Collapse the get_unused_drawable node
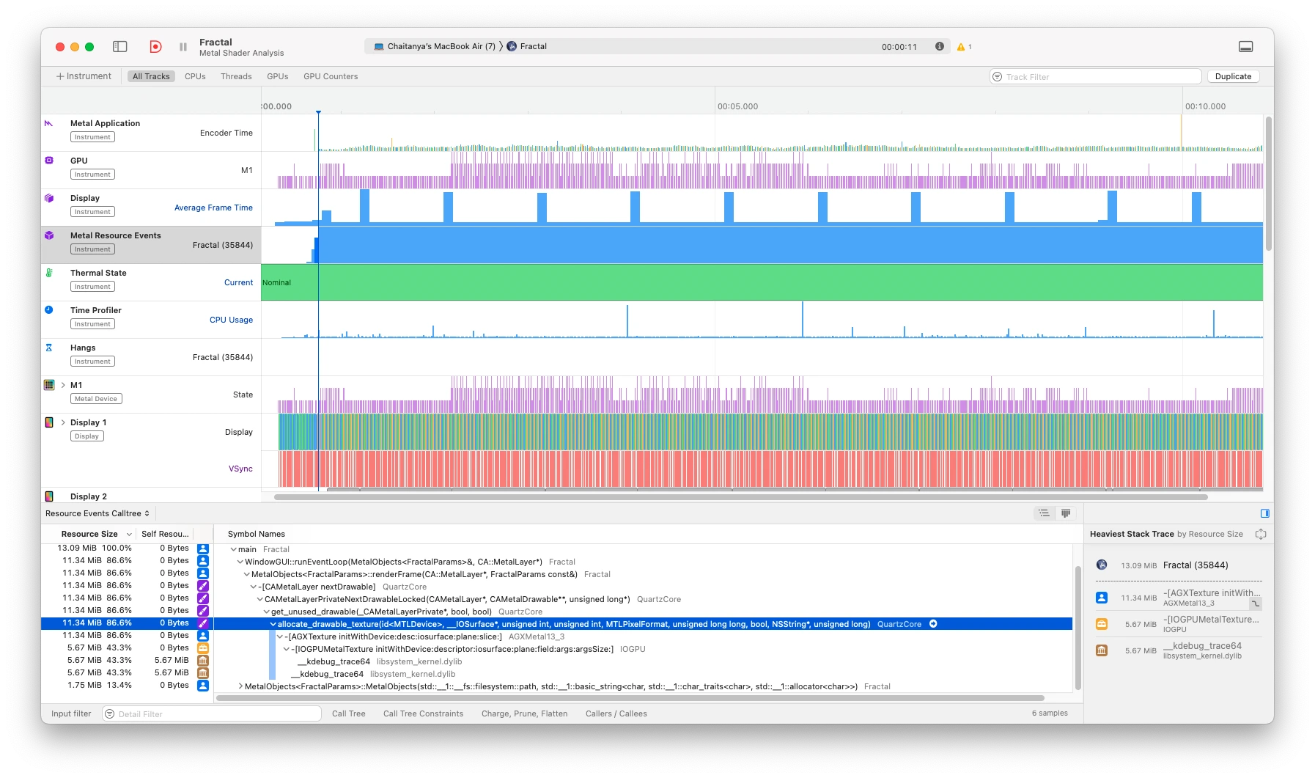The height and width of the screenshot is (778, 1315). point(266,612)
